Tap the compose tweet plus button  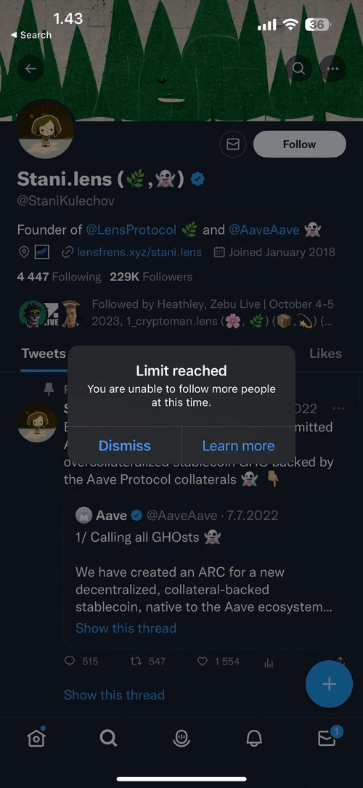click(330, 684)
